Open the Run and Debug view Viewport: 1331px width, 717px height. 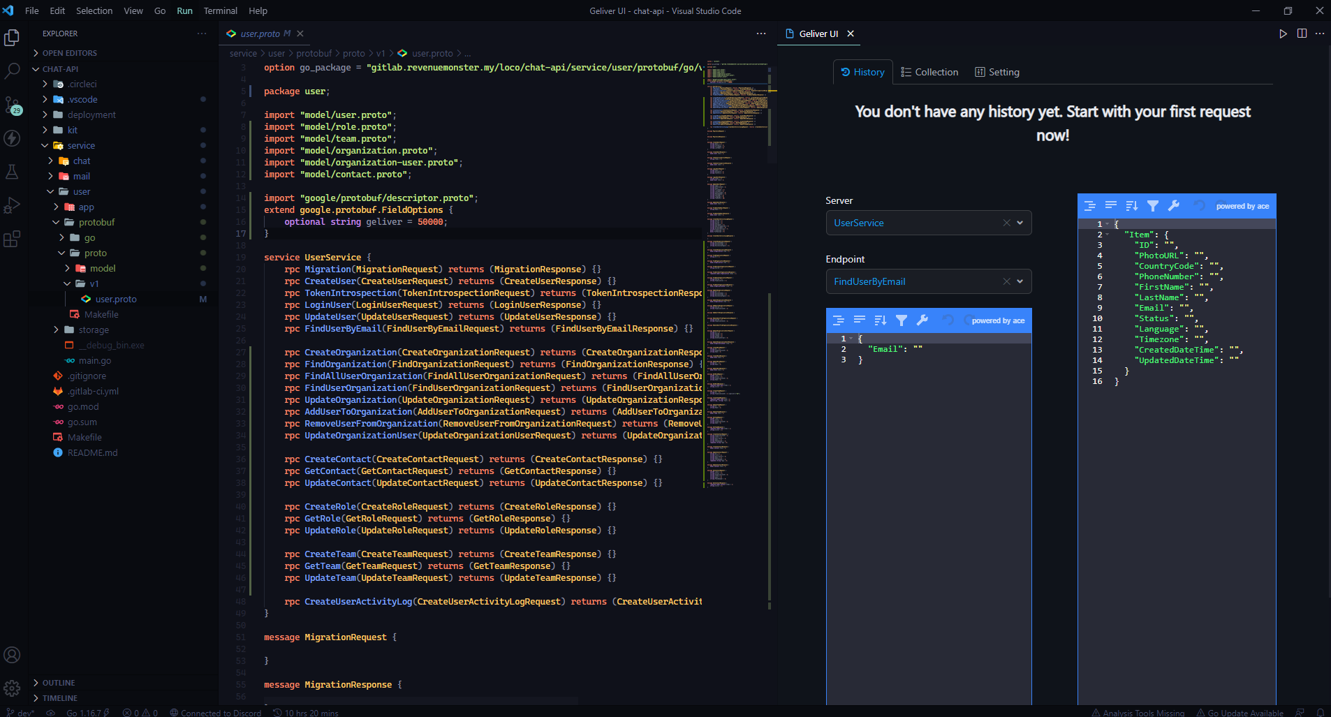point(12,205)
